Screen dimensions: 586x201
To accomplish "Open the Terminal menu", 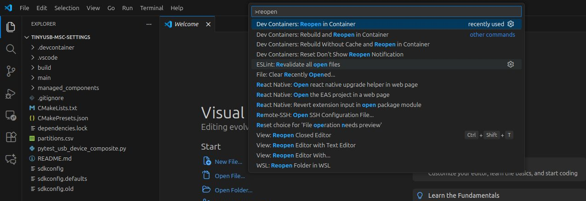I will tap(152, 8).
